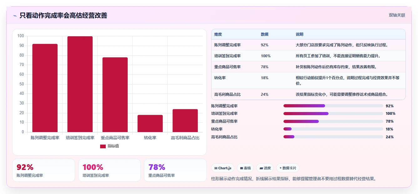Click the 50 tick on the chart's y-axis
The image size is (418, 194).
pos(22,84)
